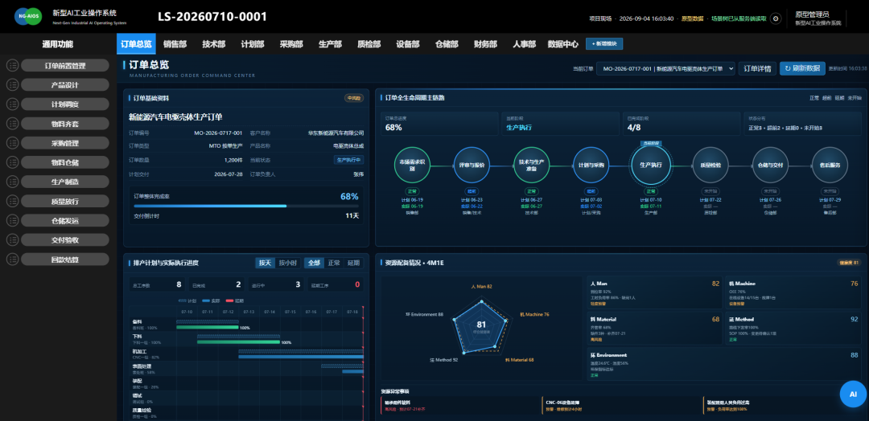
Task: Switch to the 技术部 tab
Action: click(x=214, y=44)
